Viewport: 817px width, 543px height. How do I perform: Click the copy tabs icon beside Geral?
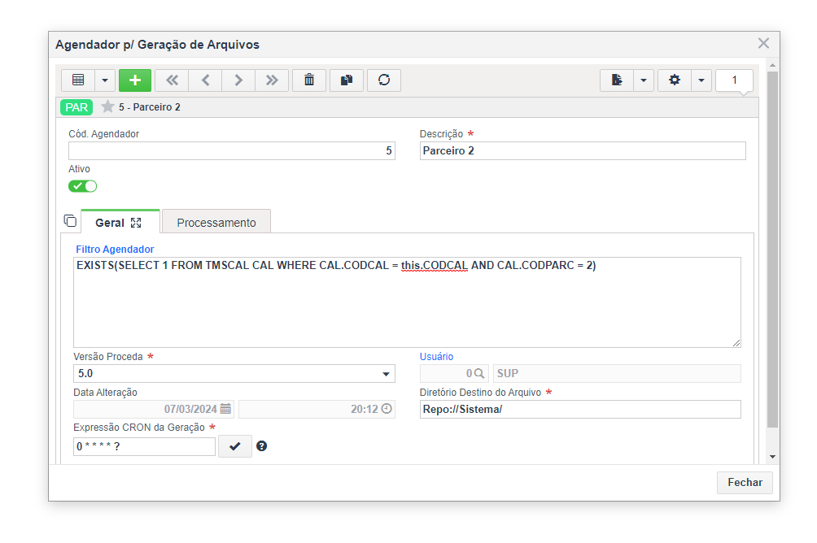coord(70,221)
